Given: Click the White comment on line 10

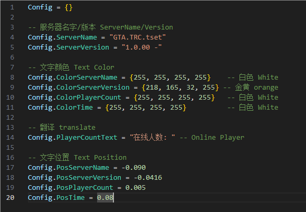Looking at the screenshot, I should [253, 98].
